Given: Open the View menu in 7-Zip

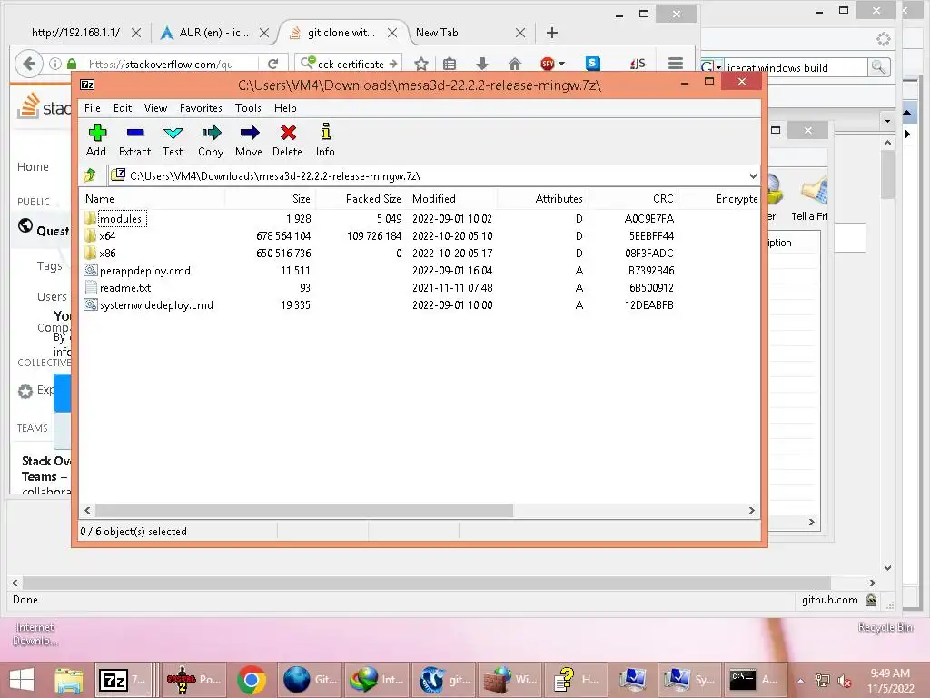Looking at the screenshot, I should pos(155,108).
